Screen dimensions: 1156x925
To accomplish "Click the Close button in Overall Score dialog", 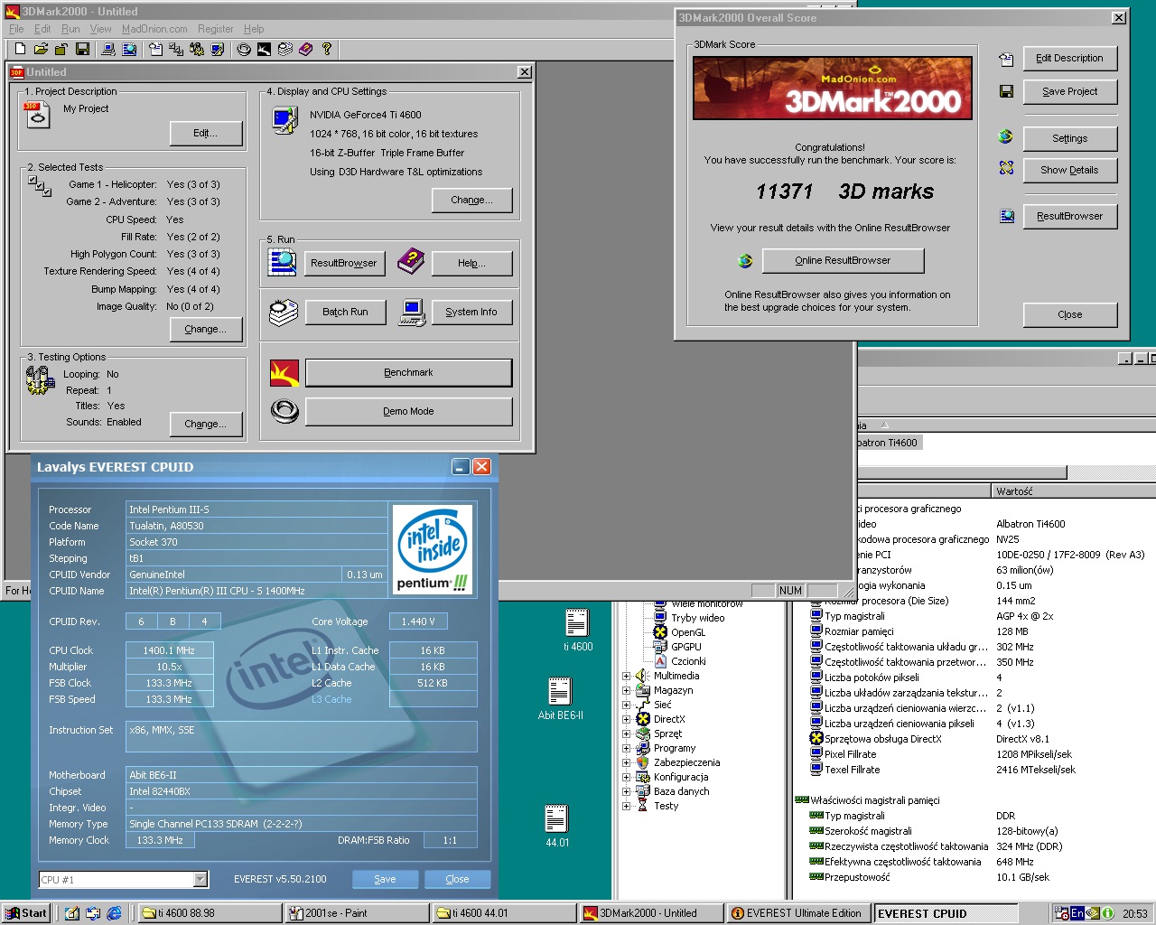I will (x=1069, y=314).
